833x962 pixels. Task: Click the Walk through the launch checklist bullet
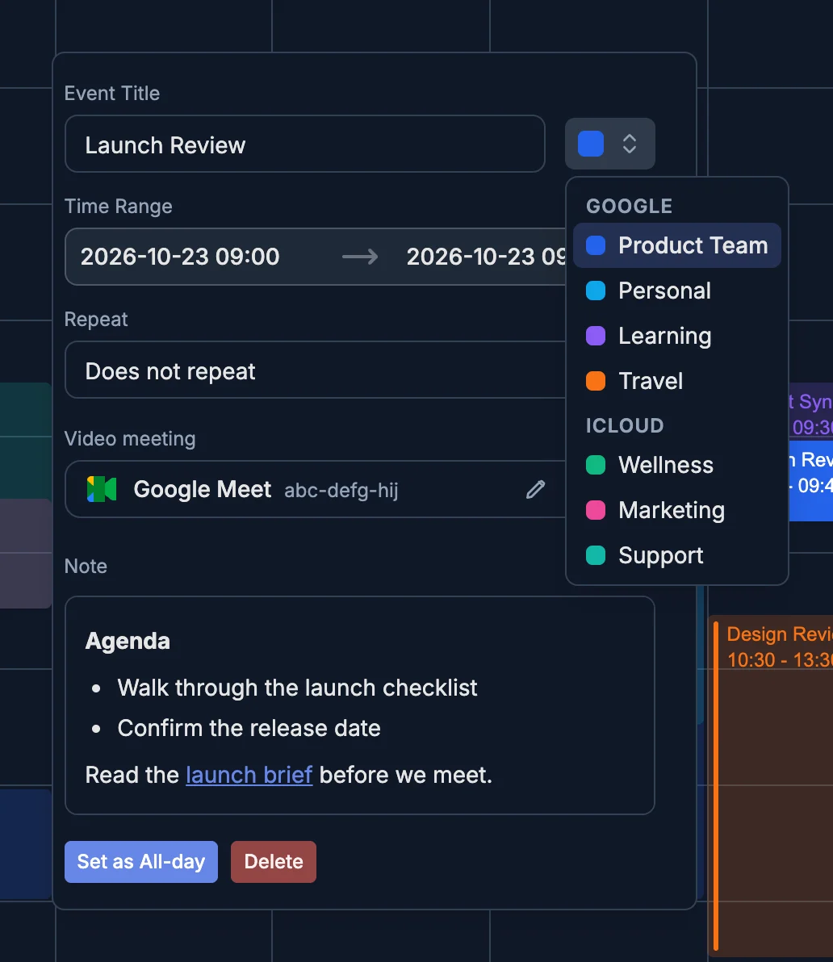tap(297, 688)
